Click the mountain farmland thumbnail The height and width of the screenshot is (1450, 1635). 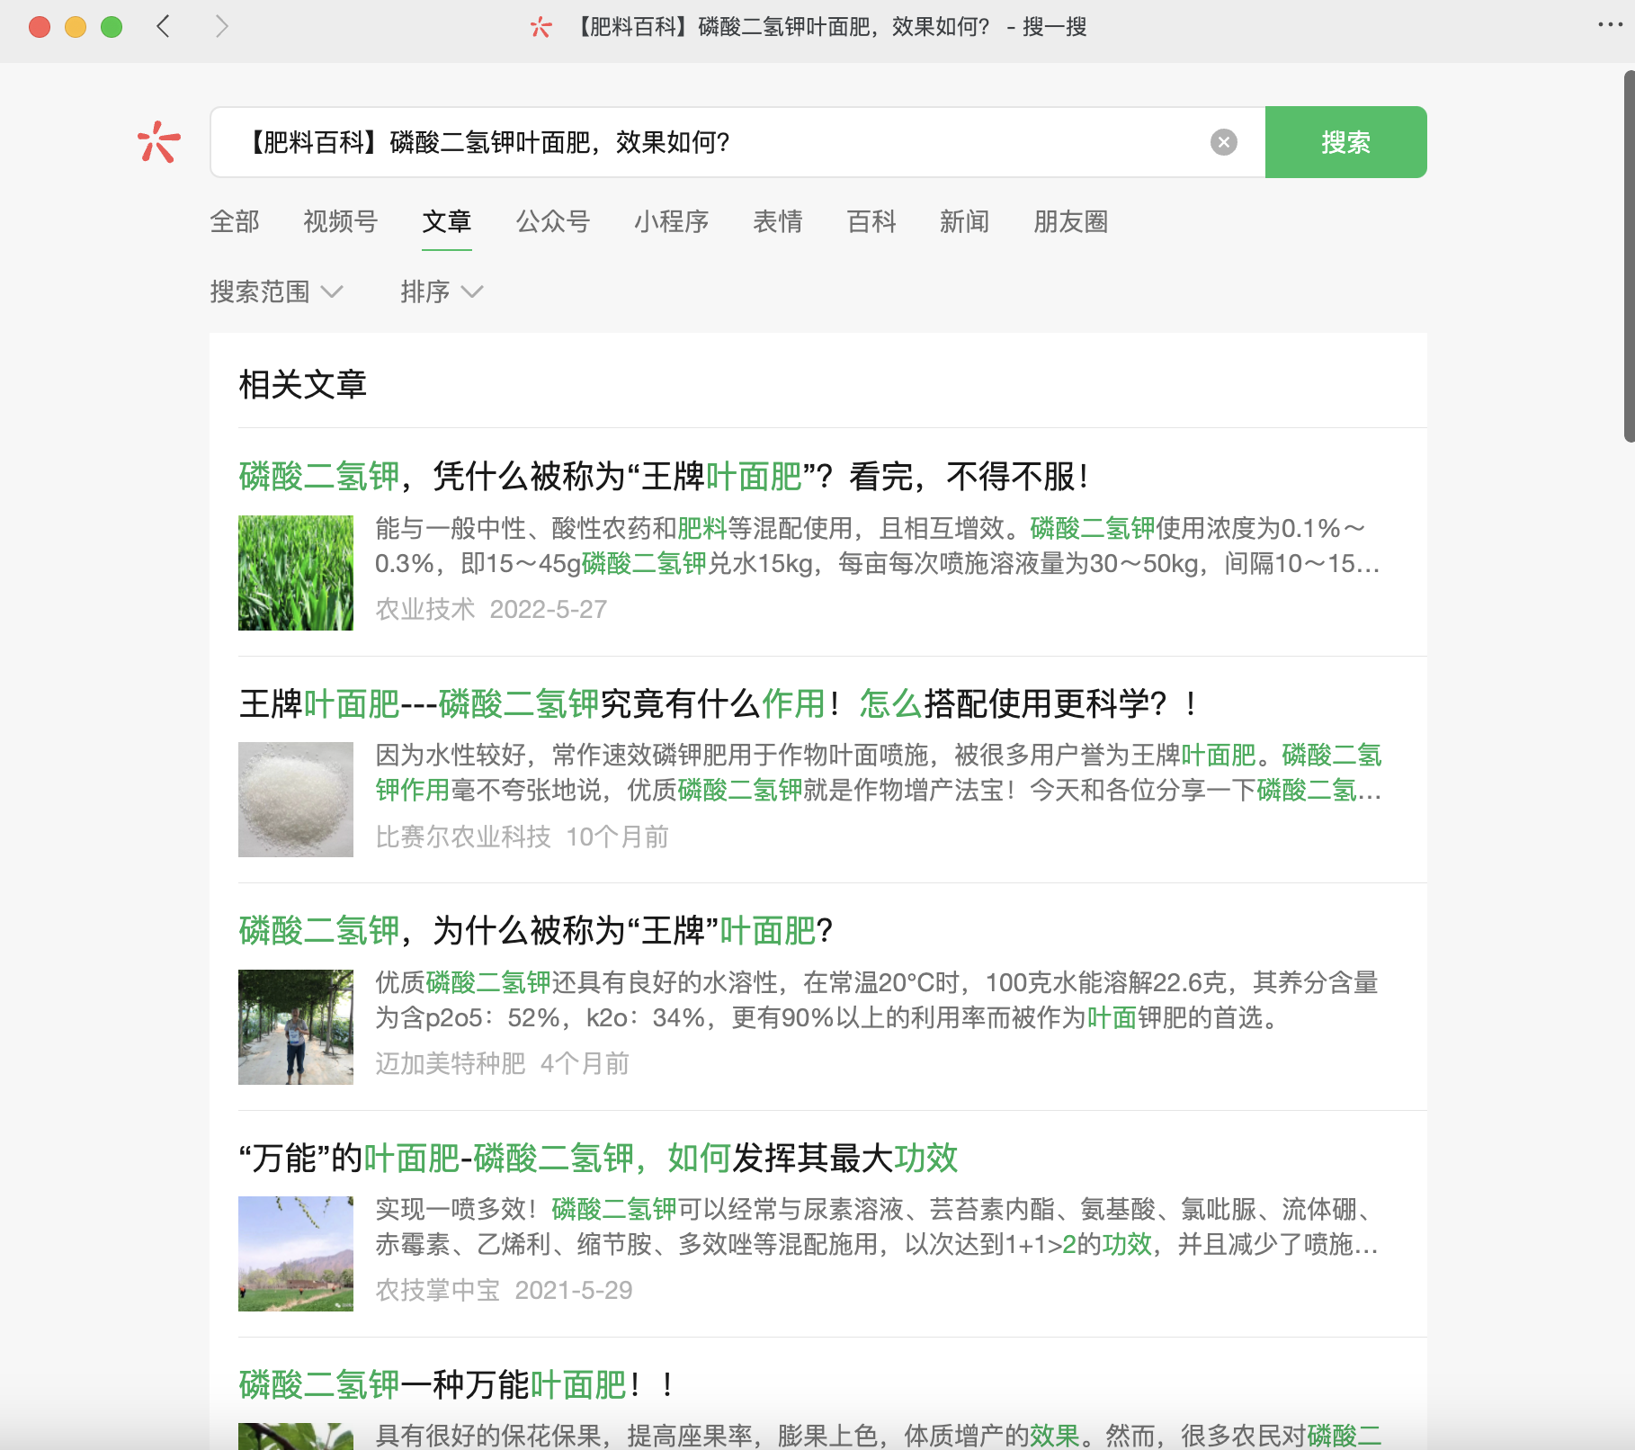pos(296,1254)
